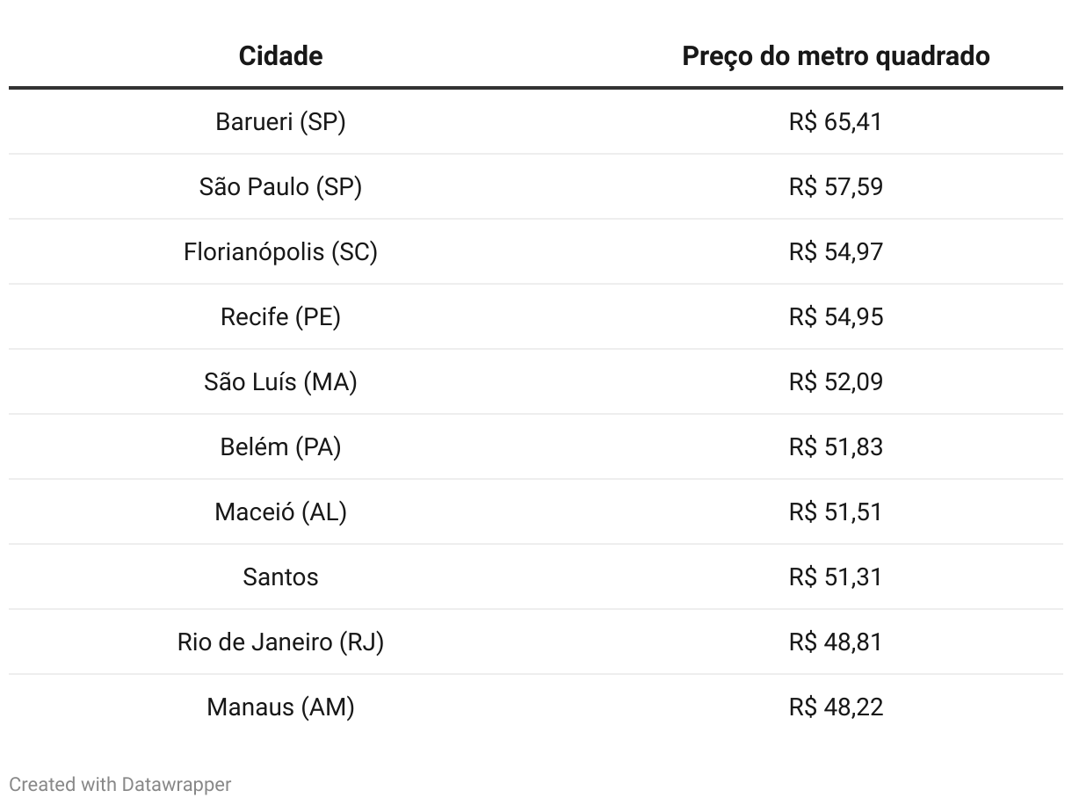Click the Preço do metro quadrado header
The width and height of the screenshot is (1072, 805).
coord(836,56)
